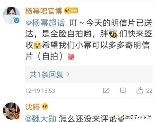Open 杨幂吧官博 profile avatar
The width and height of the screenshot is (155, 122).
click(11, 15)
